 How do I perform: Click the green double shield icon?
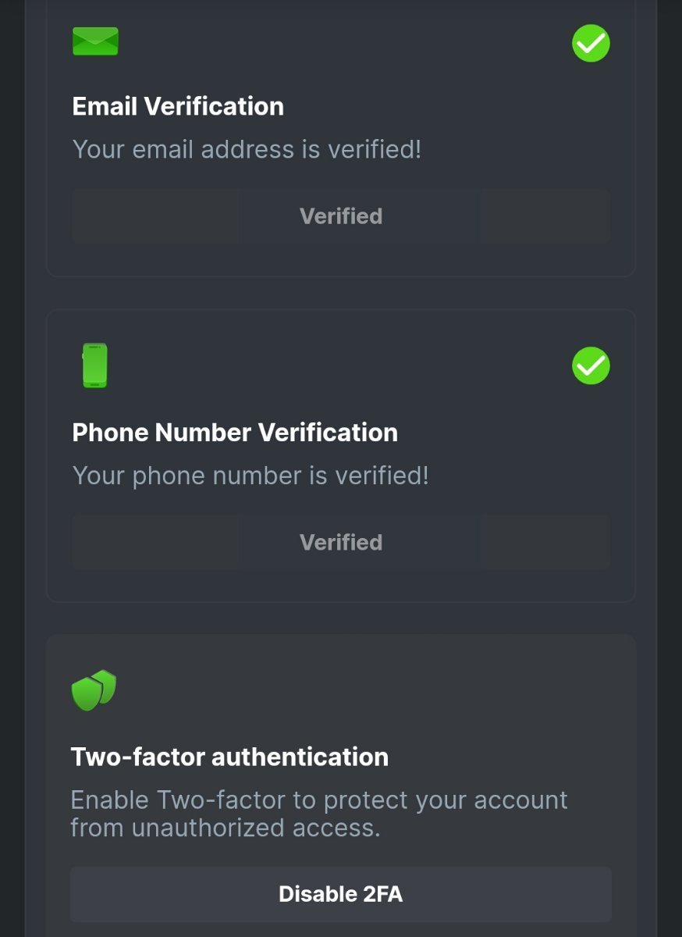click(94, 690)
